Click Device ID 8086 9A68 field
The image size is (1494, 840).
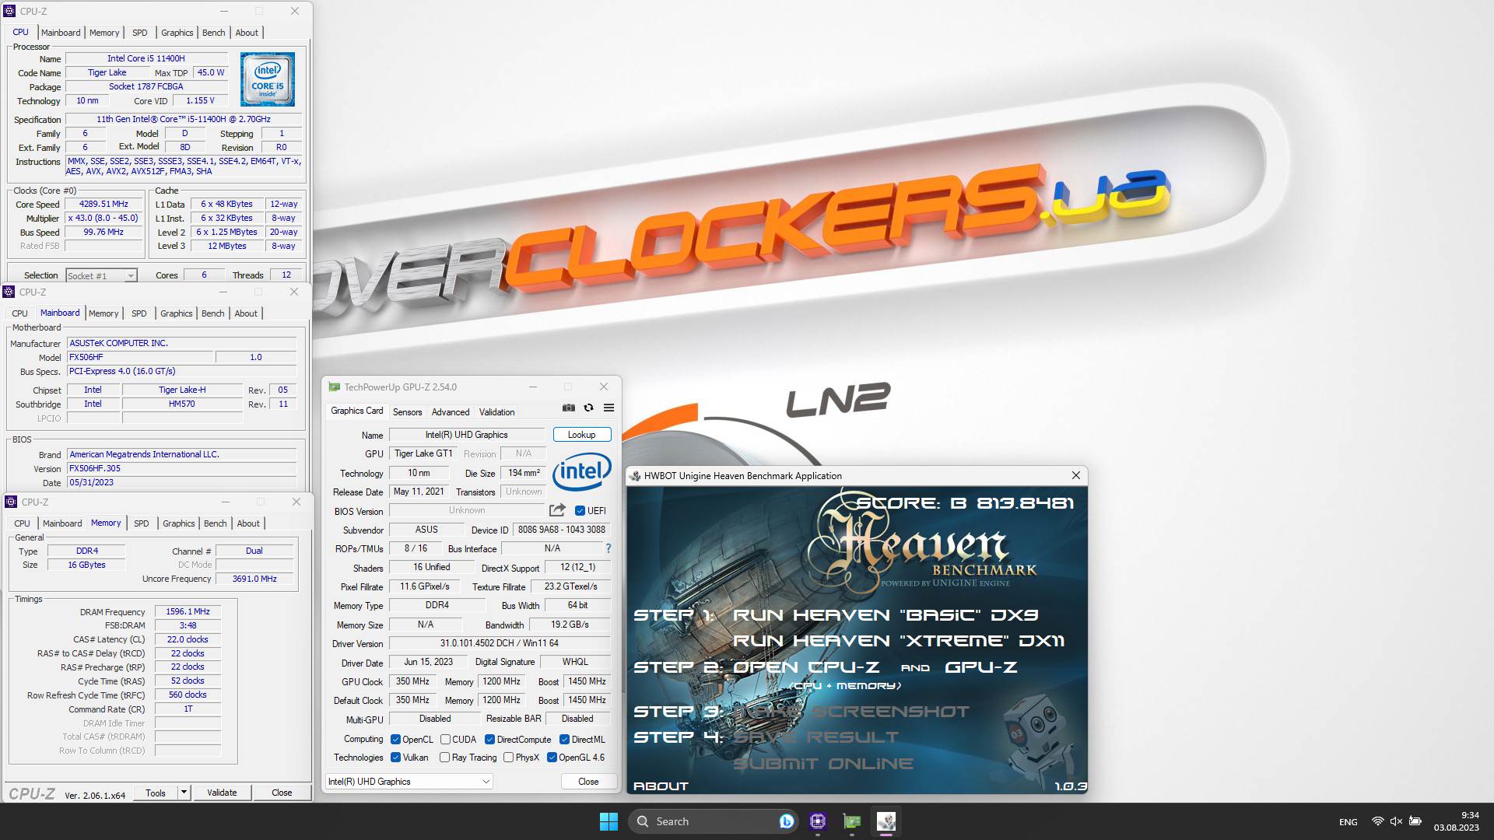[561, 530]
